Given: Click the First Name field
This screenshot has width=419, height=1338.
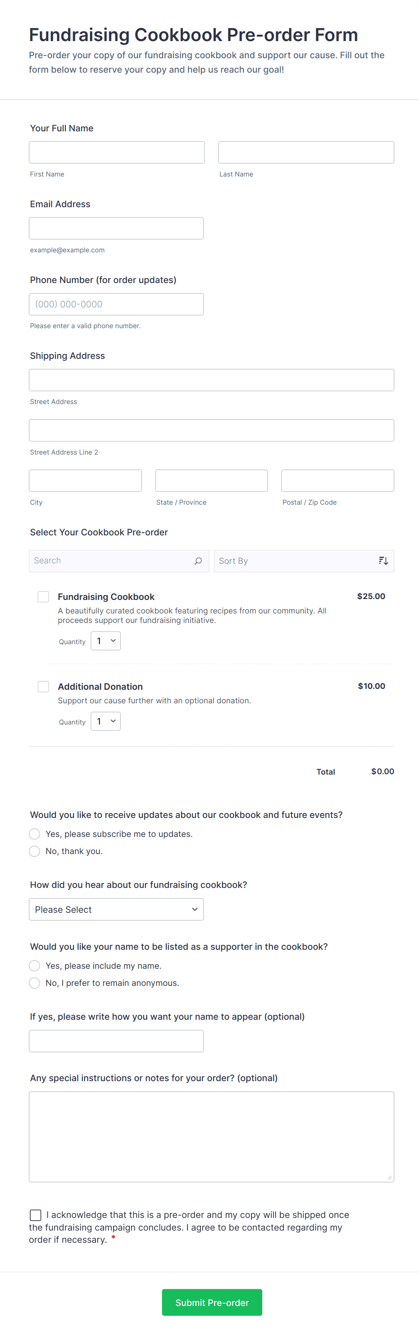Looking at the screenshot, I should [x=117, y=153].
